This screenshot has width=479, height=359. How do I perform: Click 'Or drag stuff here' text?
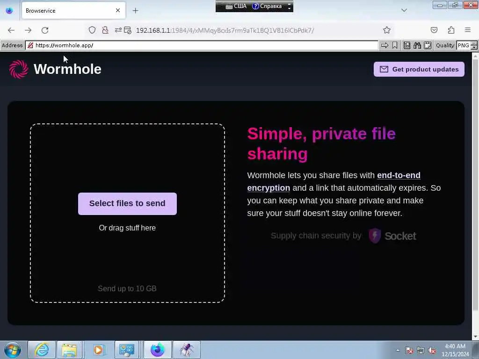(127, 228)
